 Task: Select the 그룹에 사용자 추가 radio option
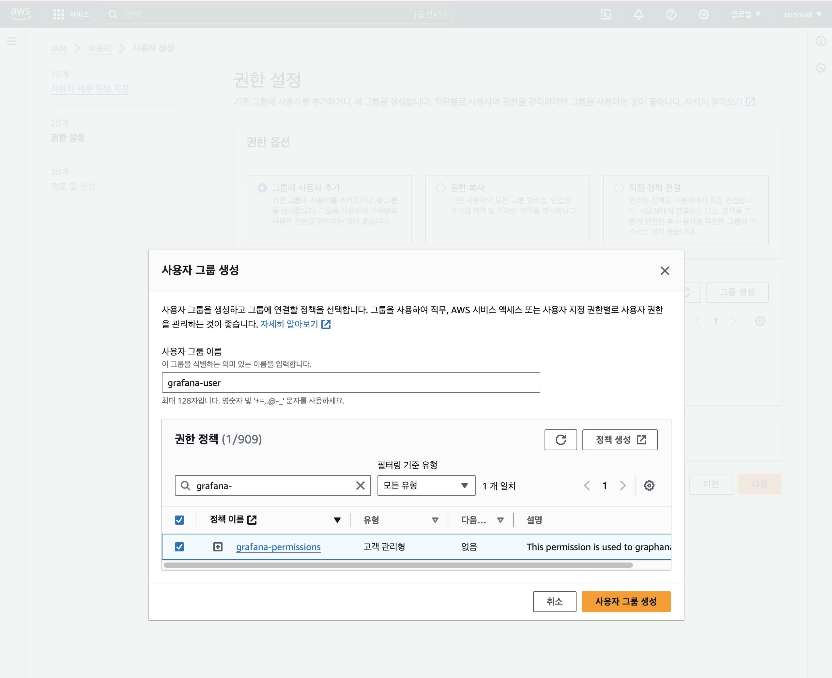262,188
